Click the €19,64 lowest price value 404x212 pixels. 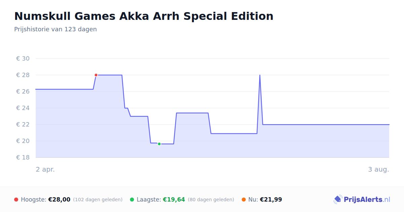174,200
